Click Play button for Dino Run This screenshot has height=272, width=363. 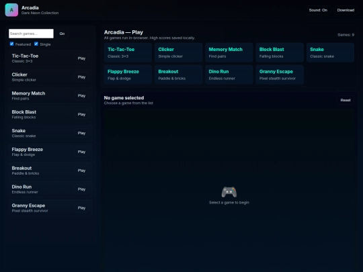coord(81,189)
